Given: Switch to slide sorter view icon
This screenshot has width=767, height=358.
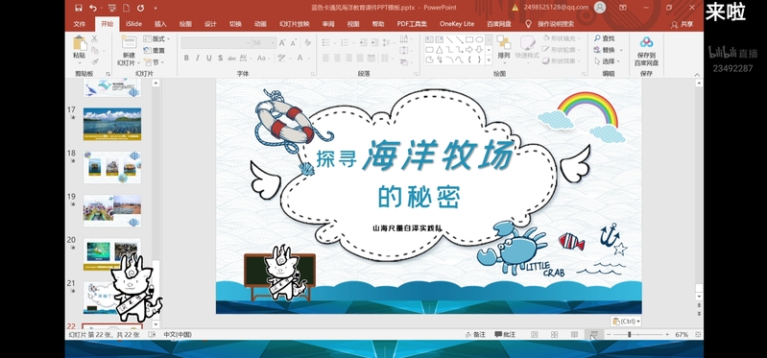Looking at the screenshot, I should [x=554, y=335].
